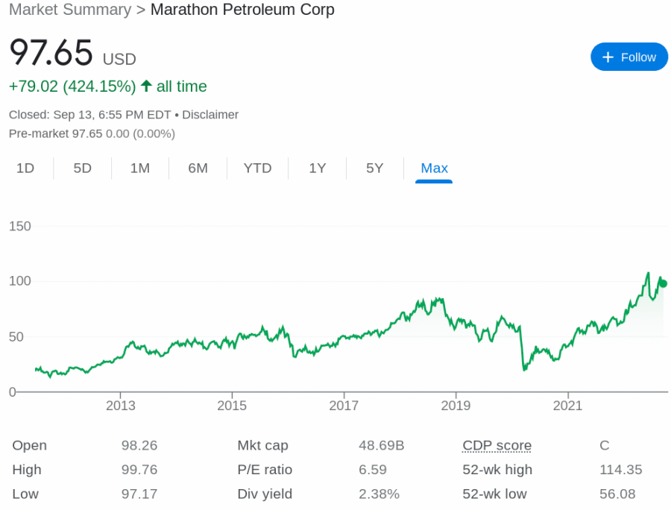
Task: Select the 5D time range
Action: (82, 168)
